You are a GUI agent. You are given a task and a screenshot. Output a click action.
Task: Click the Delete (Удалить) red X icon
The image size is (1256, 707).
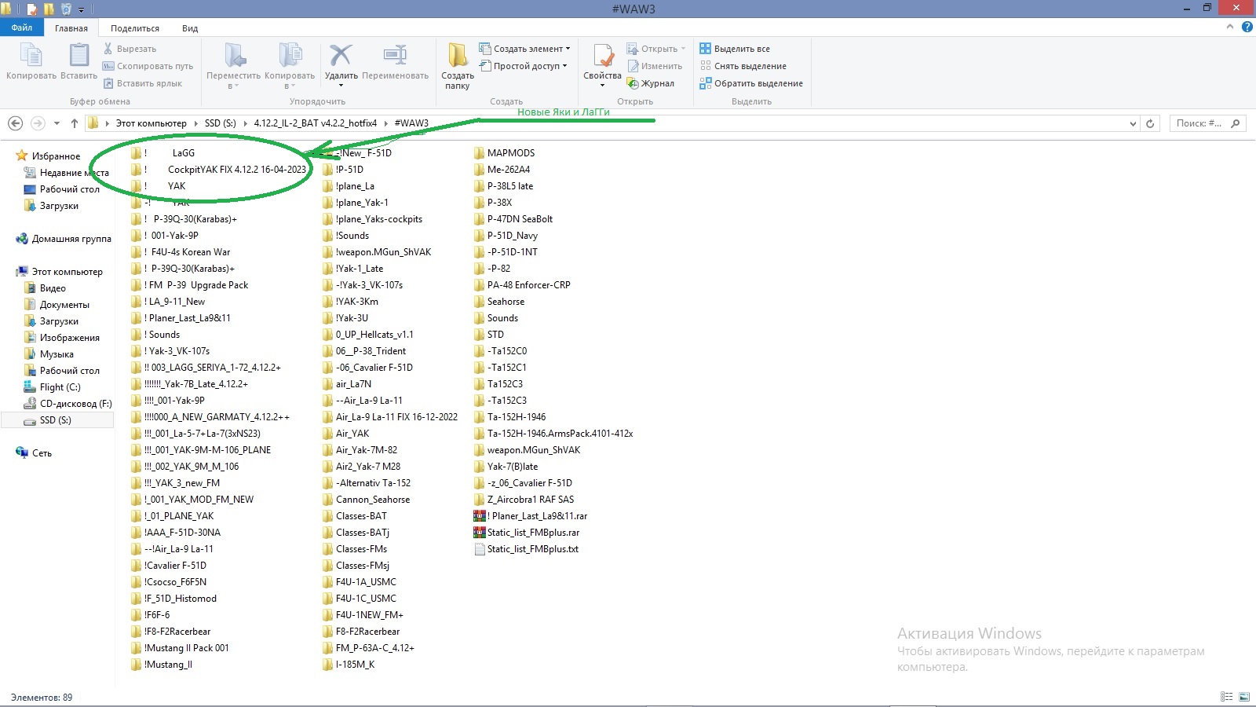point(341,55)
